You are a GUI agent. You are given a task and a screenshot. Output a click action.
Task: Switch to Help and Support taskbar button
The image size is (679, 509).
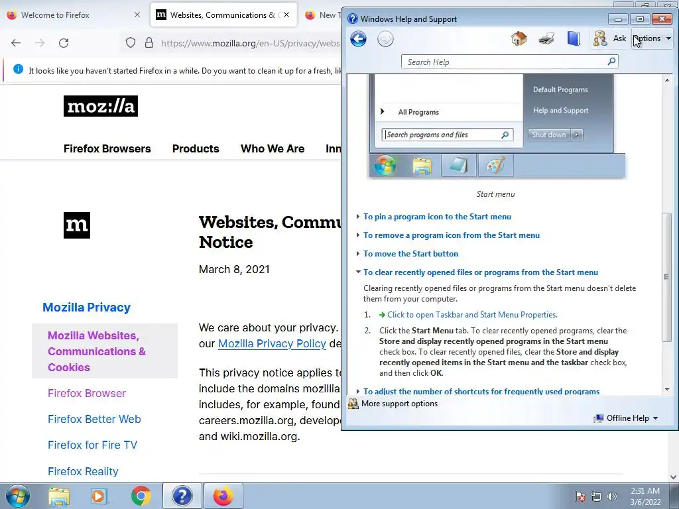(182, 496)
